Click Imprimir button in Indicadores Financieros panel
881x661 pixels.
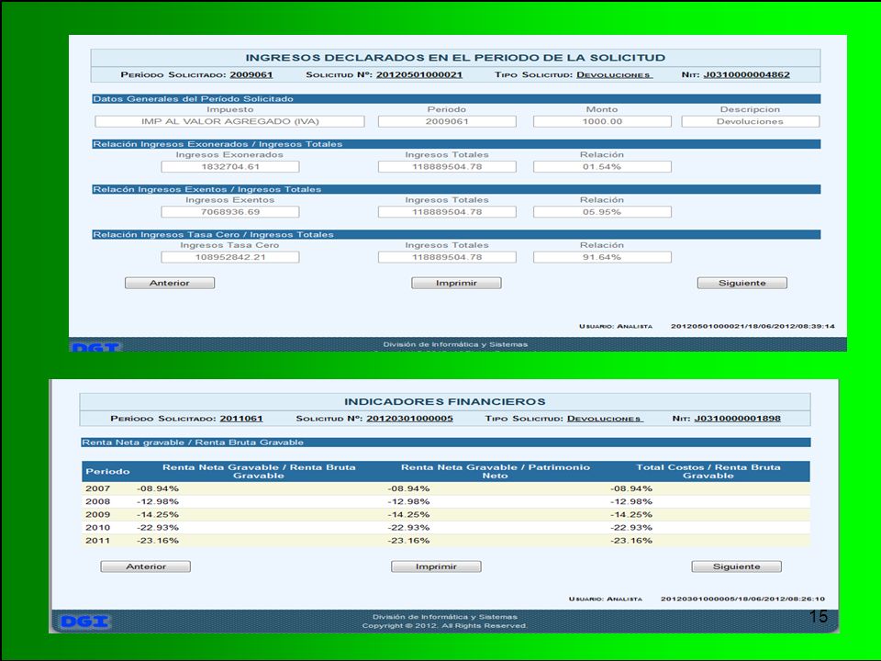[436, 566]
